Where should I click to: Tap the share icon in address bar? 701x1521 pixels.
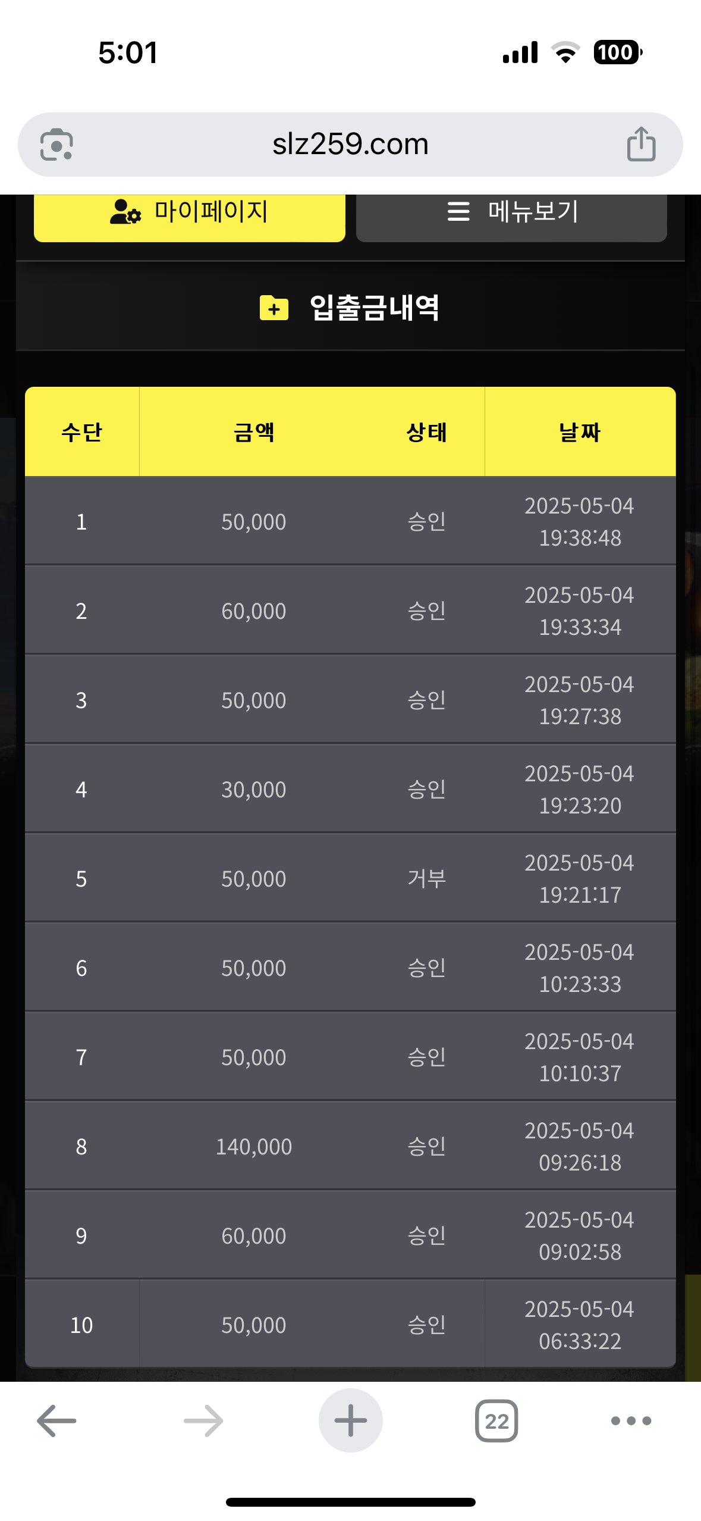pos(641,144)
